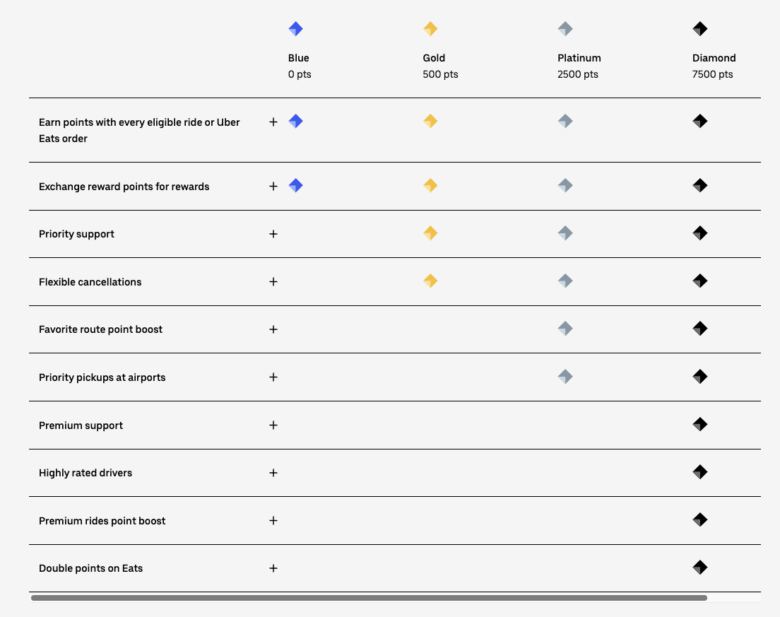The image size is (780, 617).
Task: Click Platinum diamond in Favorite route point boost row
Action: coord(565,329)
